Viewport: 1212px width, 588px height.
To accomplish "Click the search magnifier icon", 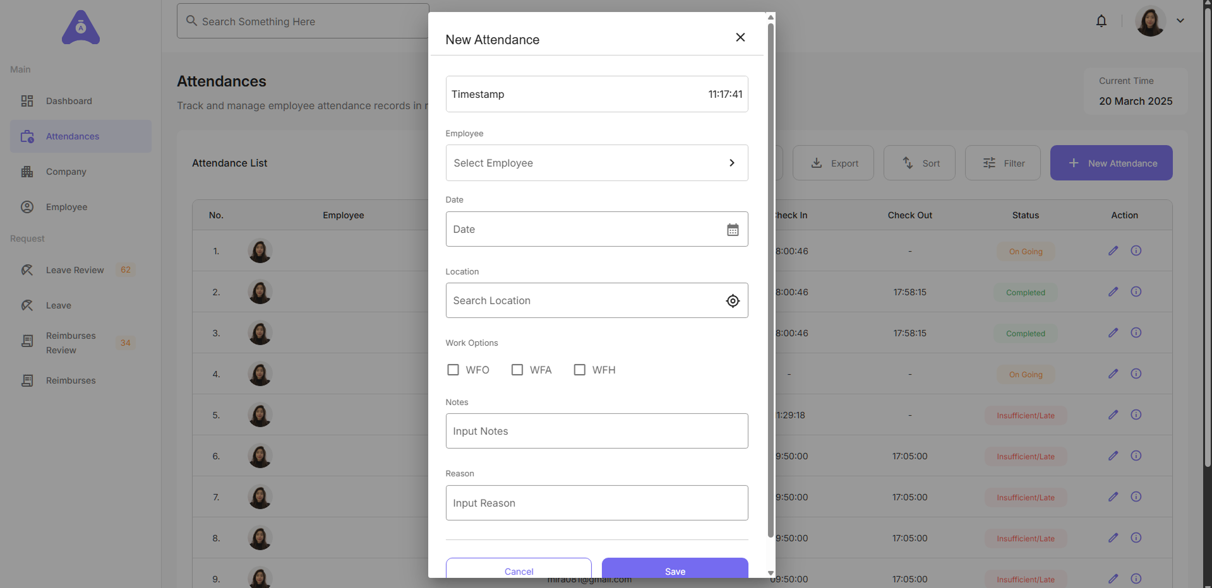I will click(x=191, y=21).
